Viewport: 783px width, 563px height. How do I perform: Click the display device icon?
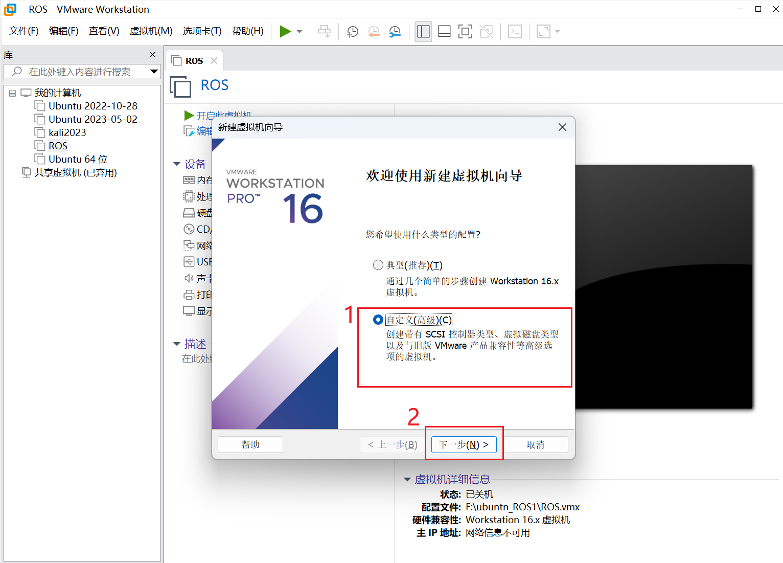click(189, 311)
